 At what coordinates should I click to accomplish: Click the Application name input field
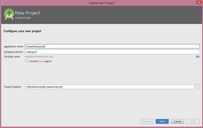point(112,46)
